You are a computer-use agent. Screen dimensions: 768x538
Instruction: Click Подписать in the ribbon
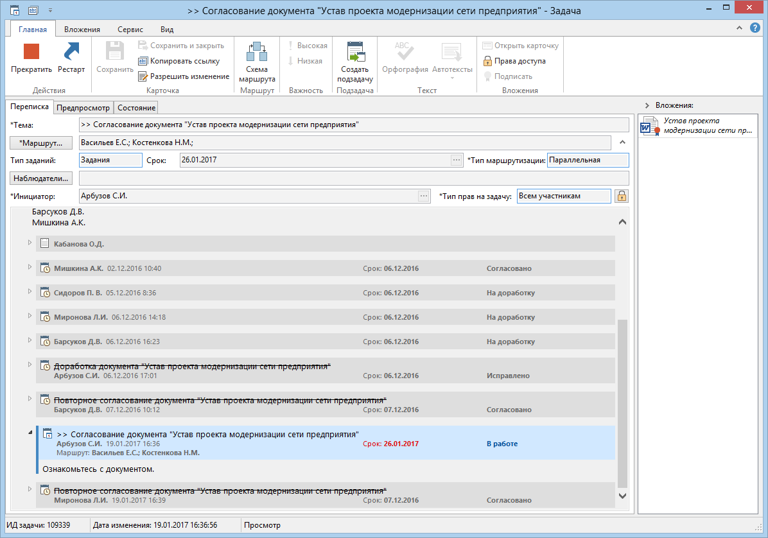click(x=508, y=76)
